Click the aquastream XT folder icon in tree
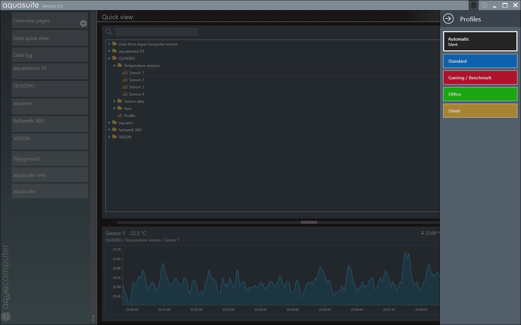 pyautogui.click(x=115, y=51)
